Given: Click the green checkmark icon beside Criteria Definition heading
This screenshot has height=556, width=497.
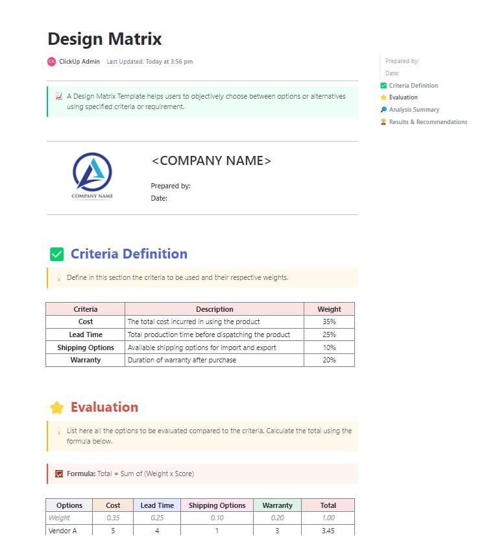Looking at the screenshot, I should (56, 254).
